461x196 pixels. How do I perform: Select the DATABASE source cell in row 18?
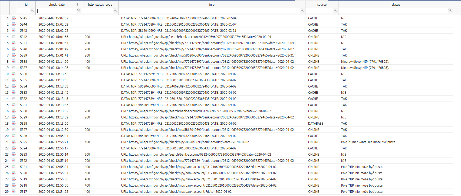pyautogui.click(x=316, y=123)
